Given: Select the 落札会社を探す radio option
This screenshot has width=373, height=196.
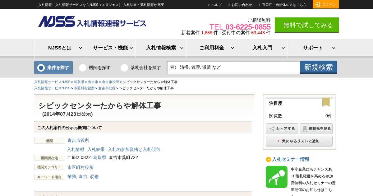Looking at the screenshot, I should point(124,68).
